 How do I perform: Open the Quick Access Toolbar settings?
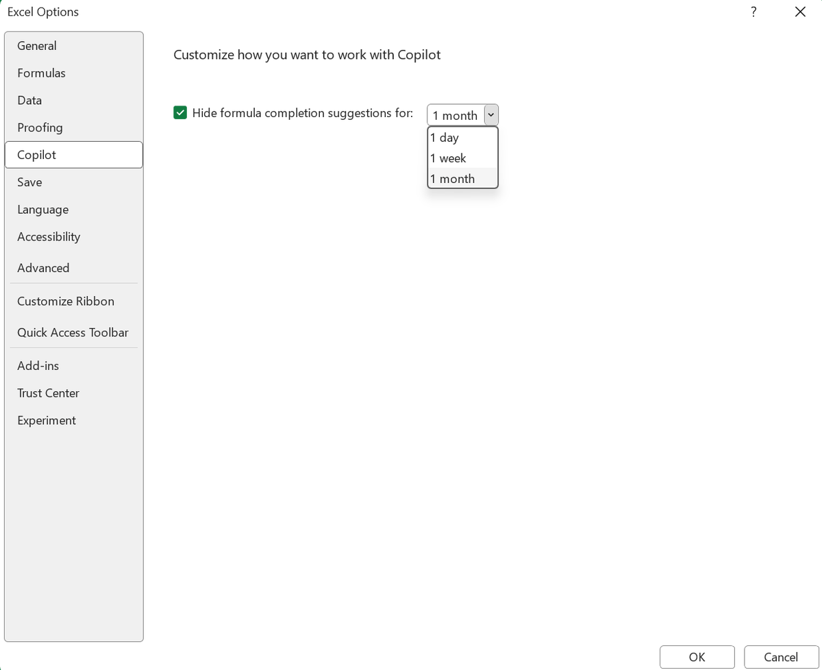pyautogui.click(x=73, y=332)
